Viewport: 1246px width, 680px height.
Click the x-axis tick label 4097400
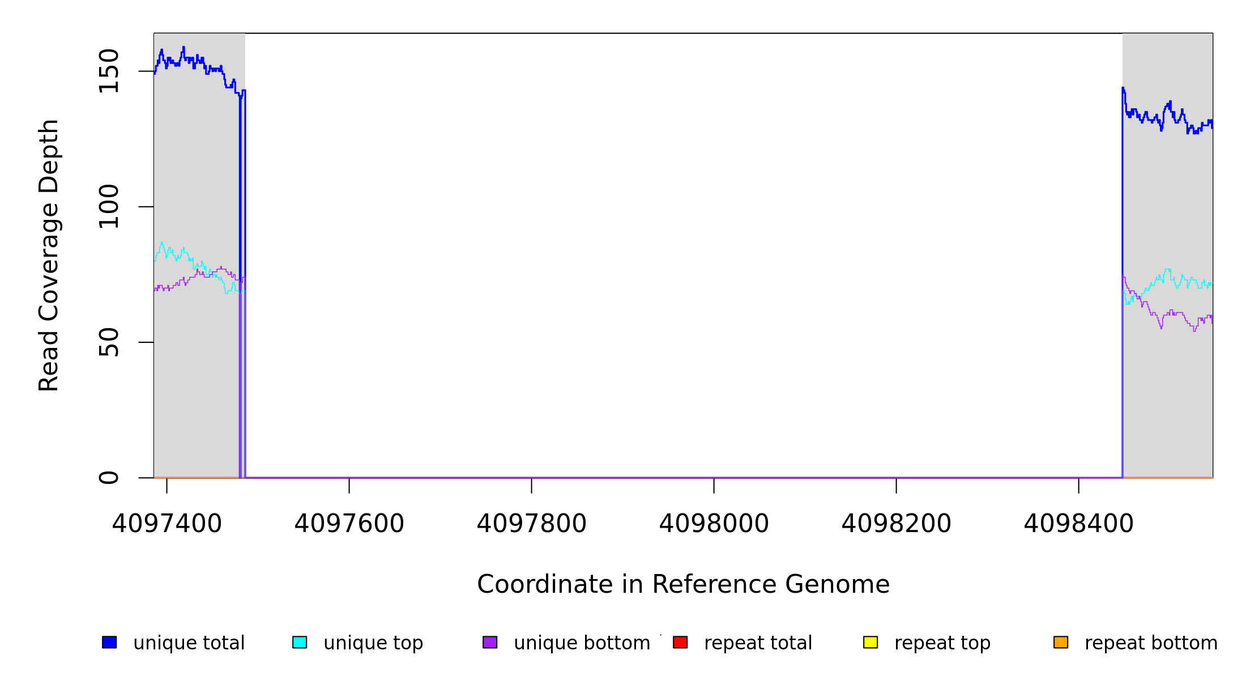(167, 524)
